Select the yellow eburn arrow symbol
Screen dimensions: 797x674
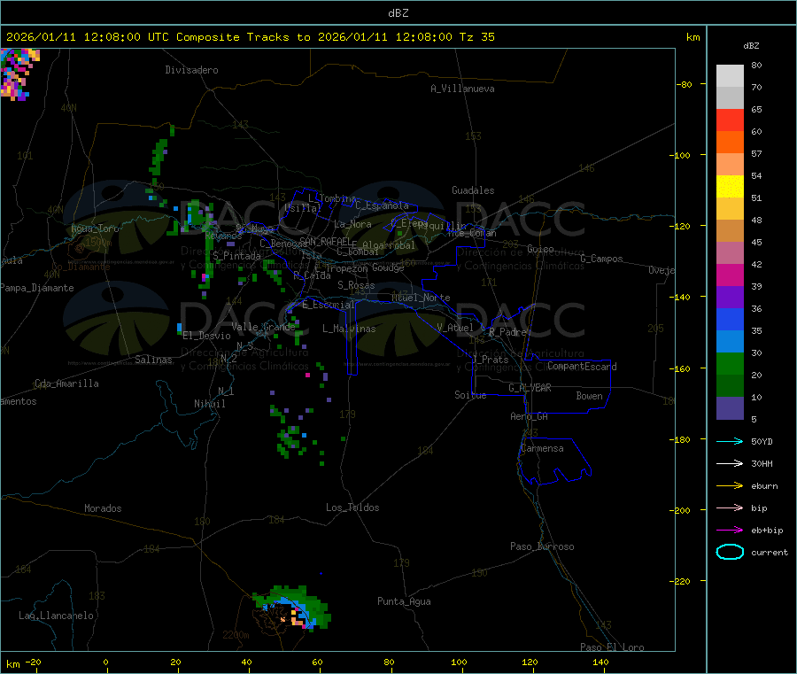click(730, 486)
